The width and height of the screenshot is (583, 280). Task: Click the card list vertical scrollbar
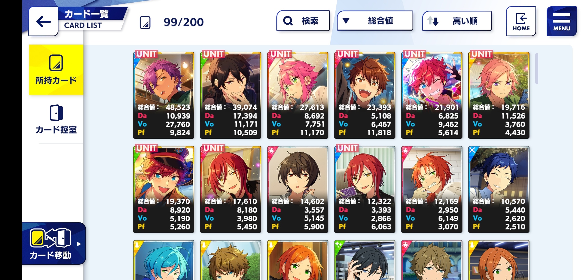[537, 69]
